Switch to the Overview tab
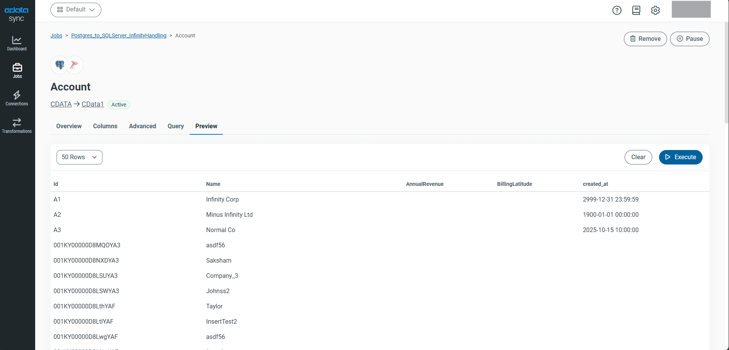Screen dimensions: 729x350 tap(69, 126)
